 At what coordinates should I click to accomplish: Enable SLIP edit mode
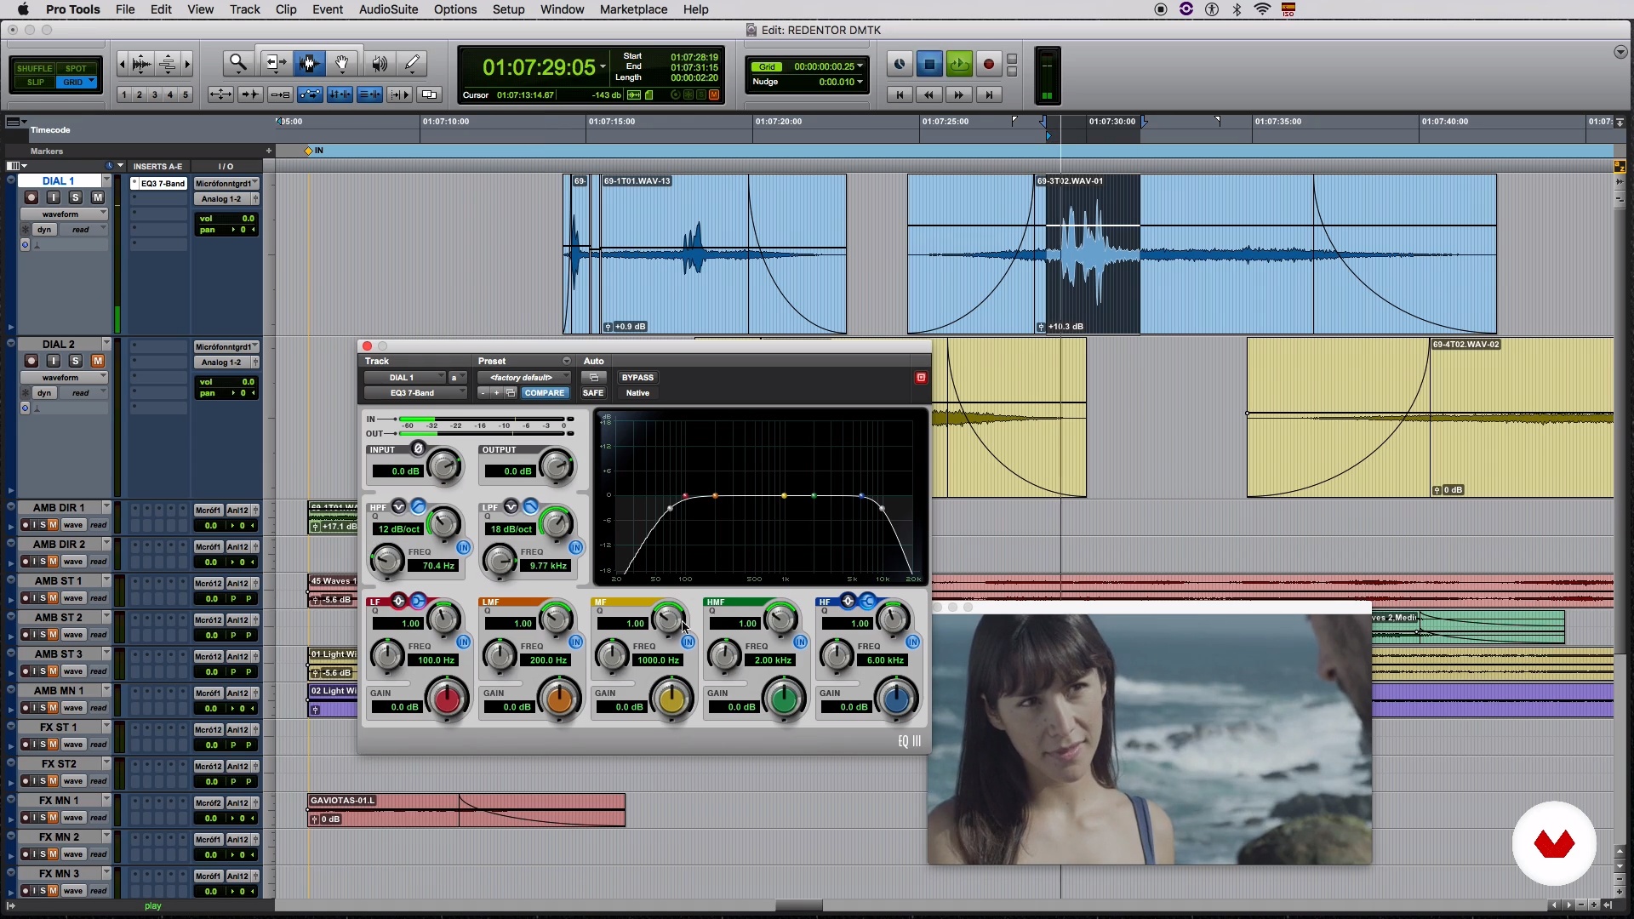point(35,83)
